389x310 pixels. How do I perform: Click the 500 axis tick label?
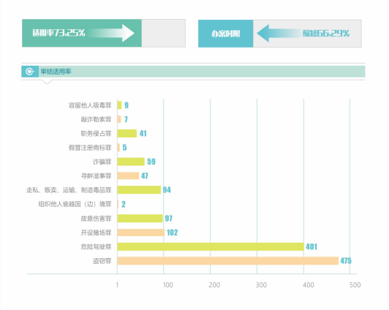click(355, 285)
